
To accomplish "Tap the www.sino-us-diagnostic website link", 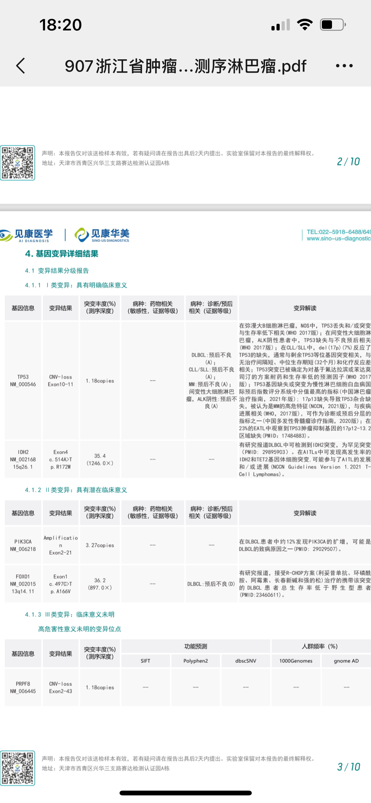I will click(x=339, y=238).
